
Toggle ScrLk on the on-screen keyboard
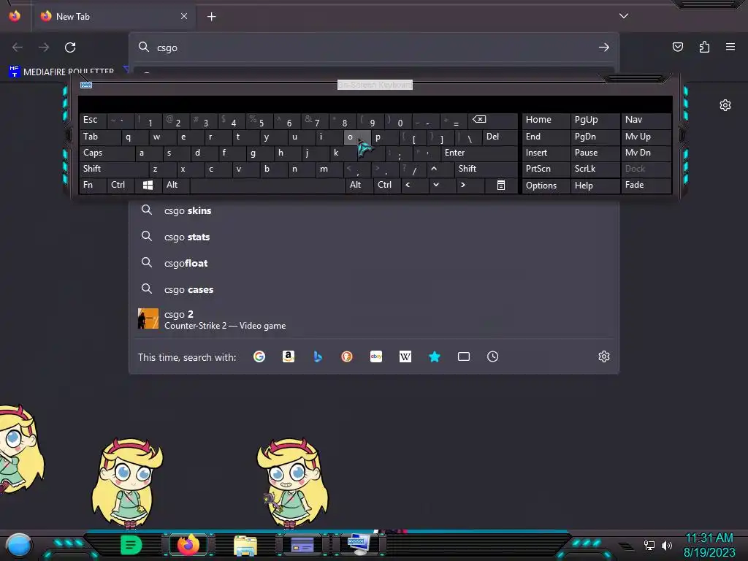[x=595, y=169]
